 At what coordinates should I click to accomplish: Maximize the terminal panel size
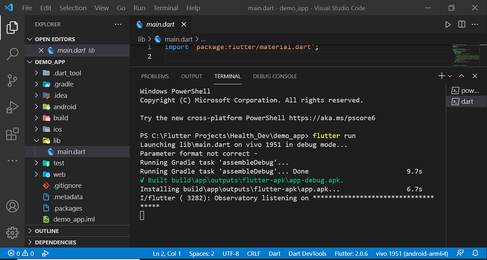pos(462,76)
